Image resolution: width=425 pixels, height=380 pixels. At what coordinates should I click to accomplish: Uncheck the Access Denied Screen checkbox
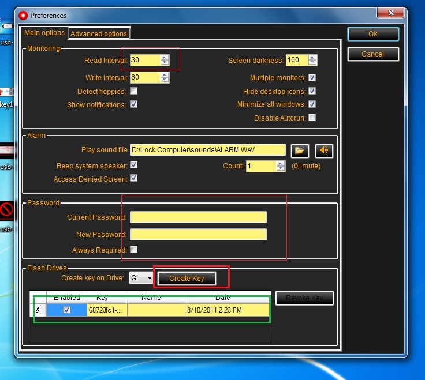tap(133, 178)
